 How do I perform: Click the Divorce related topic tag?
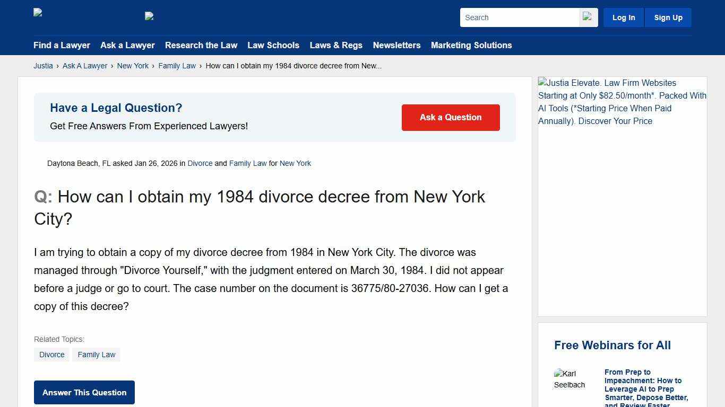point(51,355)
